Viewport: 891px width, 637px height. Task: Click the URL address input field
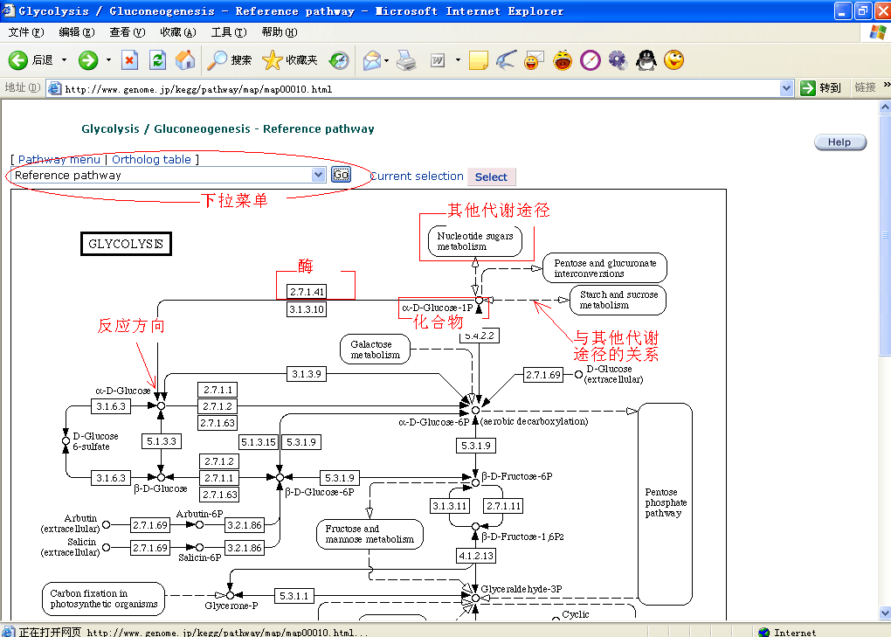pyautogui.click(x=419, y=88)
